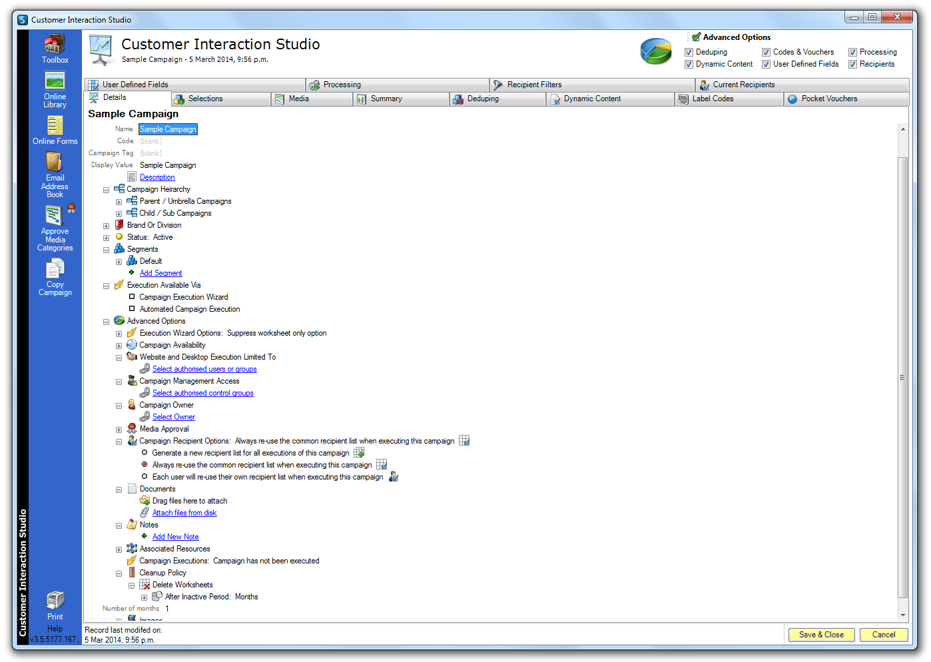Open the Description link
The image size is (931, 662).
pyautogui.click(x=157, y=177)
